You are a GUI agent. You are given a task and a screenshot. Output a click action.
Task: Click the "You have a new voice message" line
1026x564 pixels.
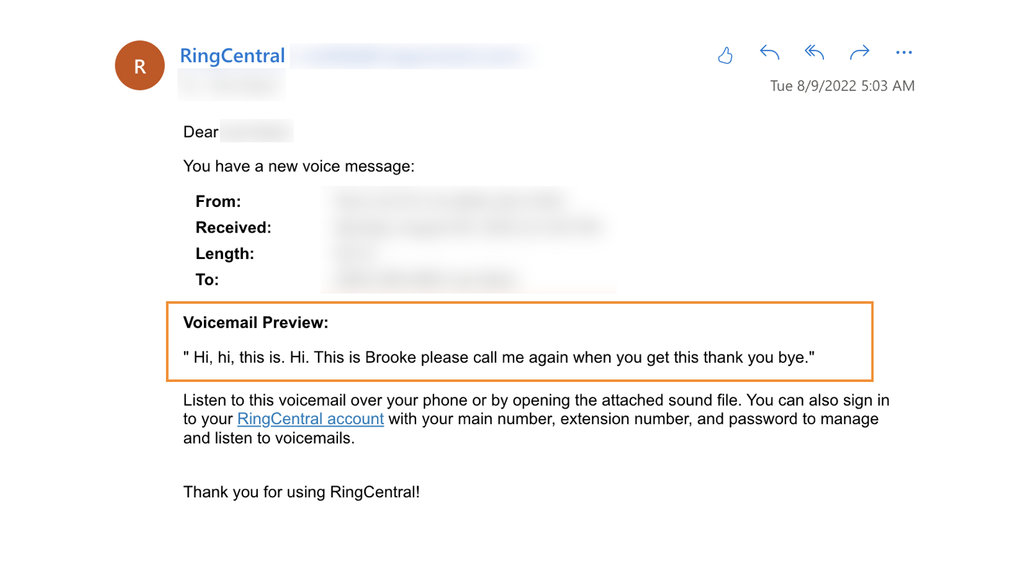pos(299,167)
